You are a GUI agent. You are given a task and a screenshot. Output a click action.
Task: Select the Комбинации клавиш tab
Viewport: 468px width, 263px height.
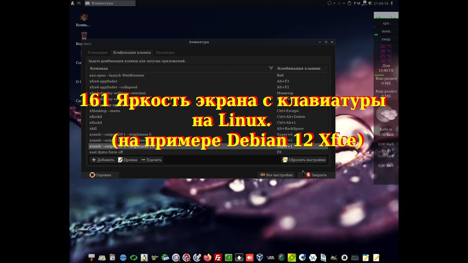[x=132, y=53]
